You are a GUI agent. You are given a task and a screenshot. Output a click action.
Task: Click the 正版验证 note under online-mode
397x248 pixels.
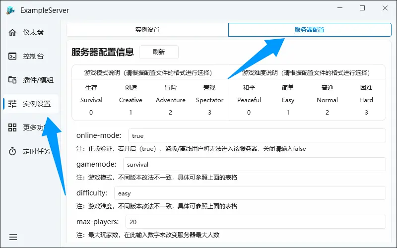pyautogui.click(x=191, y=148)
